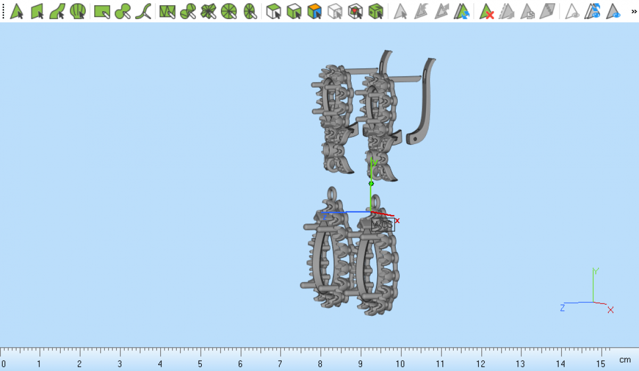This screenshot has width=639, height=371.
Task: Click the orange and blue cube icon
Action: pos(315,11)
